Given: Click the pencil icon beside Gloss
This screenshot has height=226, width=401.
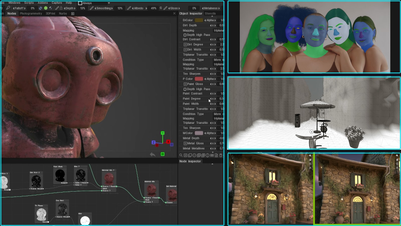Looking at the screenshot, I should (x=165, y=8).
